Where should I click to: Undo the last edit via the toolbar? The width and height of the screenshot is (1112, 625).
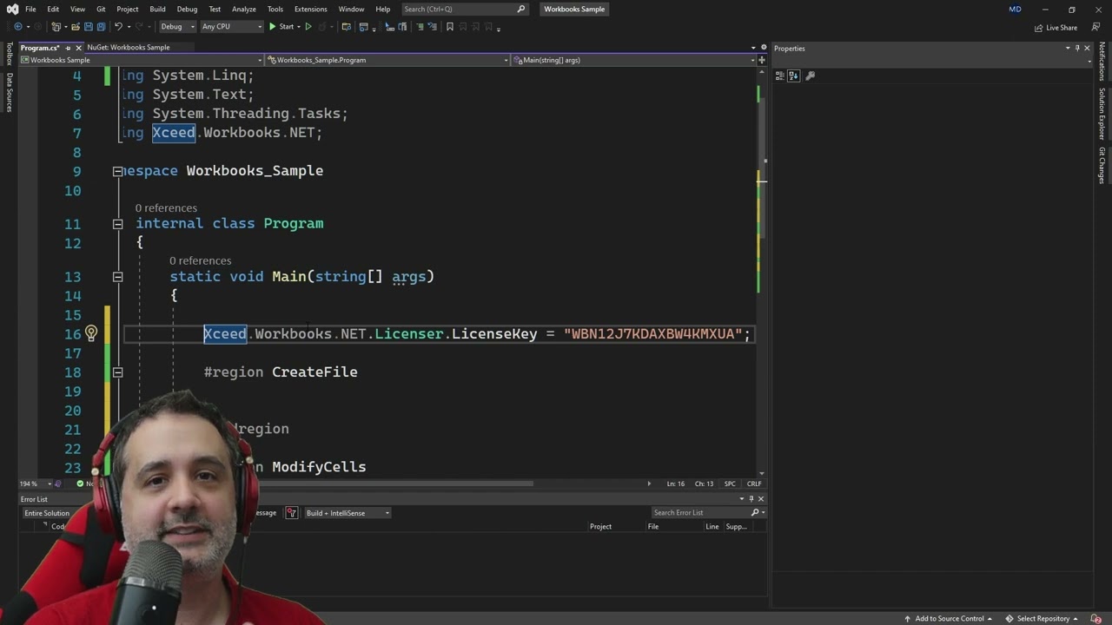tap(118, 27)
